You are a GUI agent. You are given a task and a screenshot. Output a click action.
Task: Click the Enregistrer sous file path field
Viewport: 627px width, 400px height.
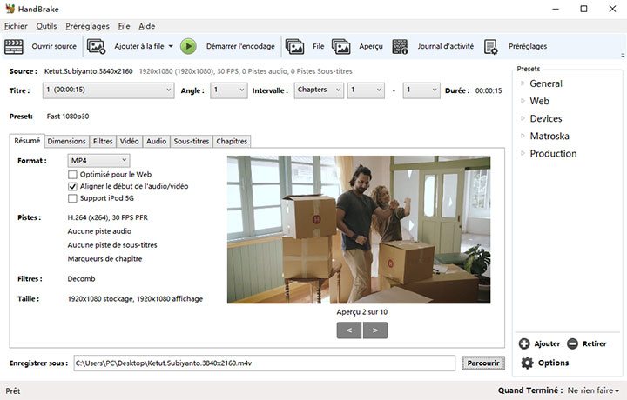point(263,363)
